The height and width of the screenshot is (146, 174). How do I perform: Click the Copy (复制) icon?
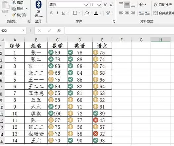[x=14, y=9]
